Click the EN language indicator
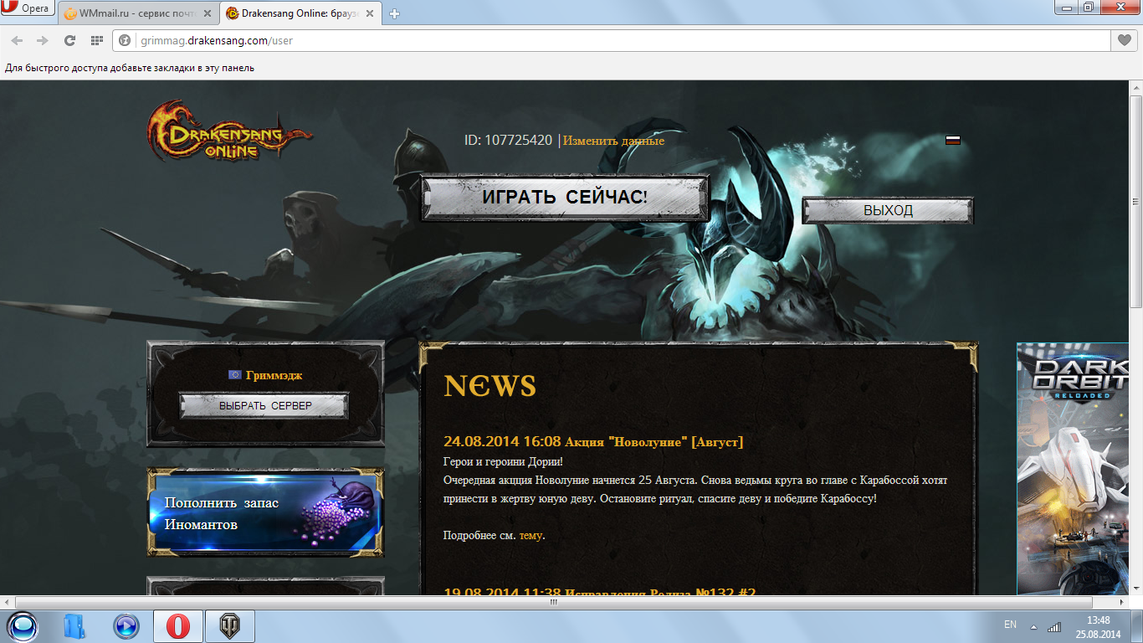Image resolution: width=1143 pixels, height=643 pixels. tap(1010, 625)
